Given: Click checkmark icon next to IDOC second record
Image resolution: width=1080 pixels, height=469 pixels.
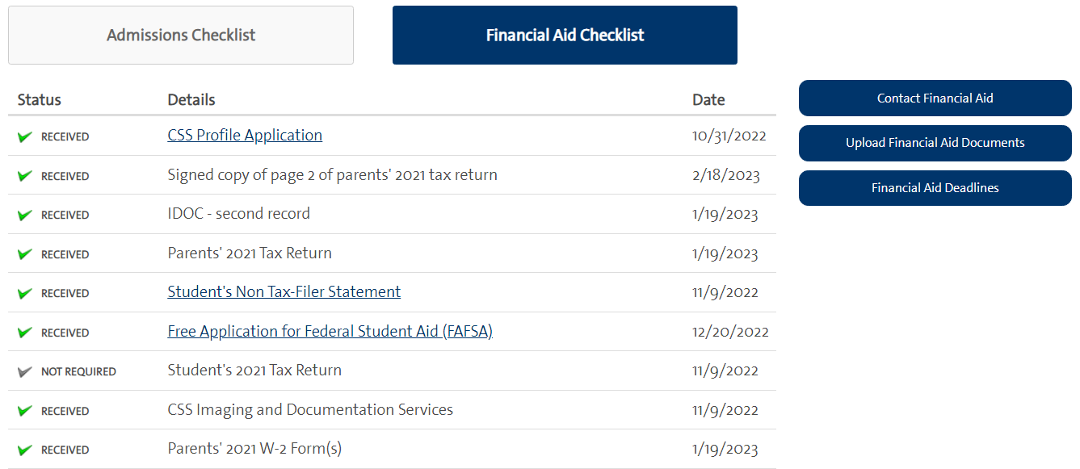Looking at the screenshot, I should [25, 216].
